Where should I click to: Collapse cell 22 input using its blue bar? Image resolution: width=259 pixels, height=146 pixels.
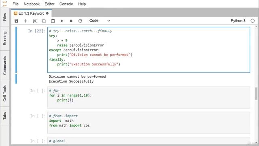coord(16,50)
